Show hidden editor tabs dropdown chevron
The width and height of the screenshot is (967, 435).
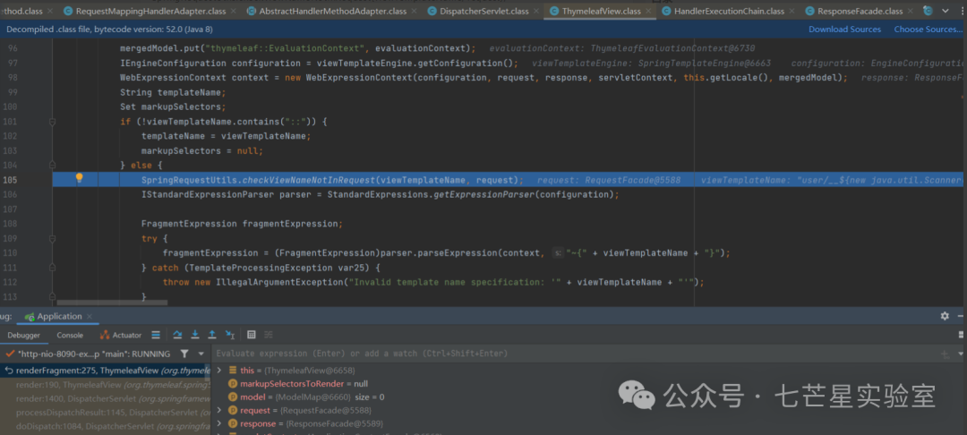click(945, 11)
